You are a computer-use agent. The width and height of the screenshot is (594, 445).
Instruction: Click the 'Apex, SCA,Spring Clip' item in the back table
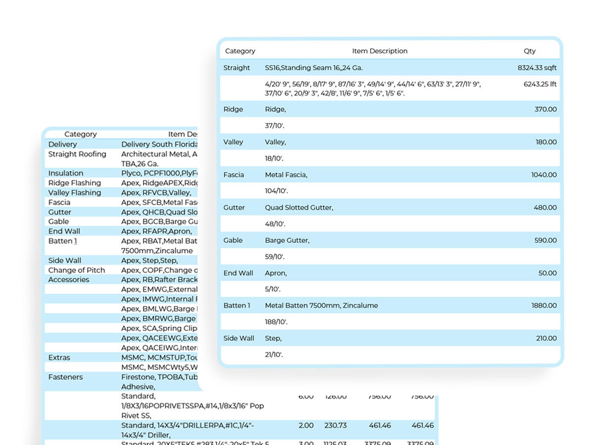(159, 328)
